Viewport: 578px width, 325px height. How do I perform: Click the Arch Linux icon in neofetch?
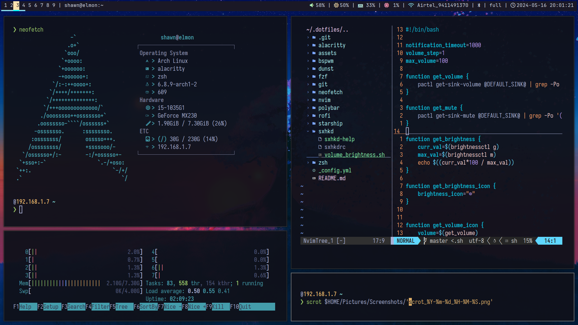[147, 61]
